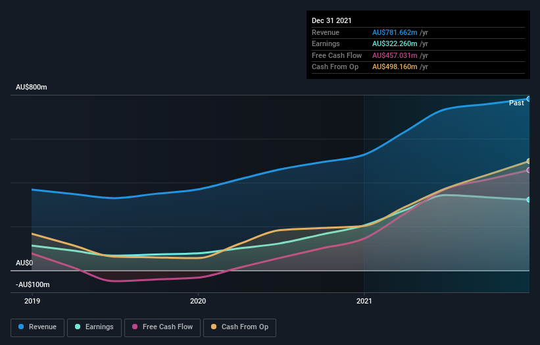Click the AU$498.160m cash from op value

(x=395, y=67)
